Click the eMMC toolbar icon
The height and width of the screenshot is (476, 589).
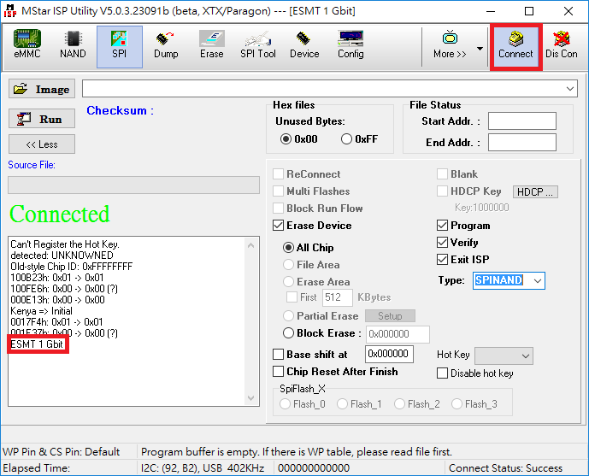27,45
